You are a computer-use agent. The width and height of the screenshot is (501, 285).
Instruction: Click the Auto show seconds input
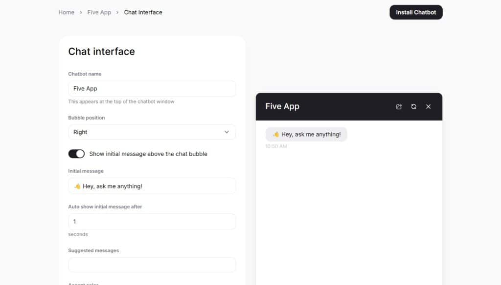[152, 221]
